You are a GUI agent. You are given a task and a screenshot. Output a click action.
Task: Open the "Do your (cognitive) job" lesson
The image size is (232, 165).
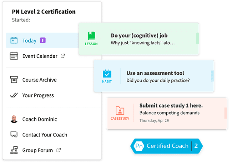[x=139, y=36]
